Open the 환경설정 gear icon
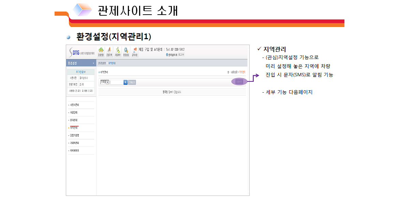399x217 pixels. coord(126,51)
